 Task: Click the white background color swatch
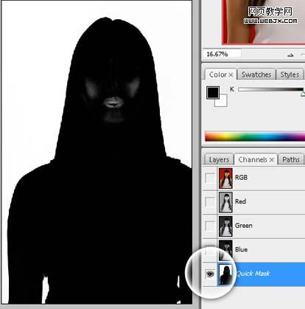(222, 101)
